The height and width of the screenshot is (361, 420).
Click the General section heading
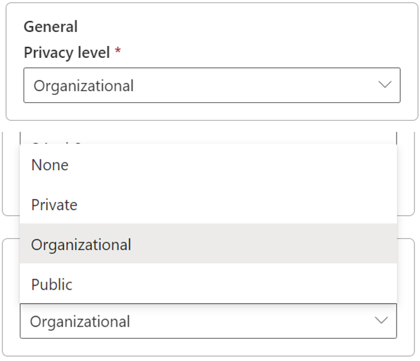tap(51, 27)
